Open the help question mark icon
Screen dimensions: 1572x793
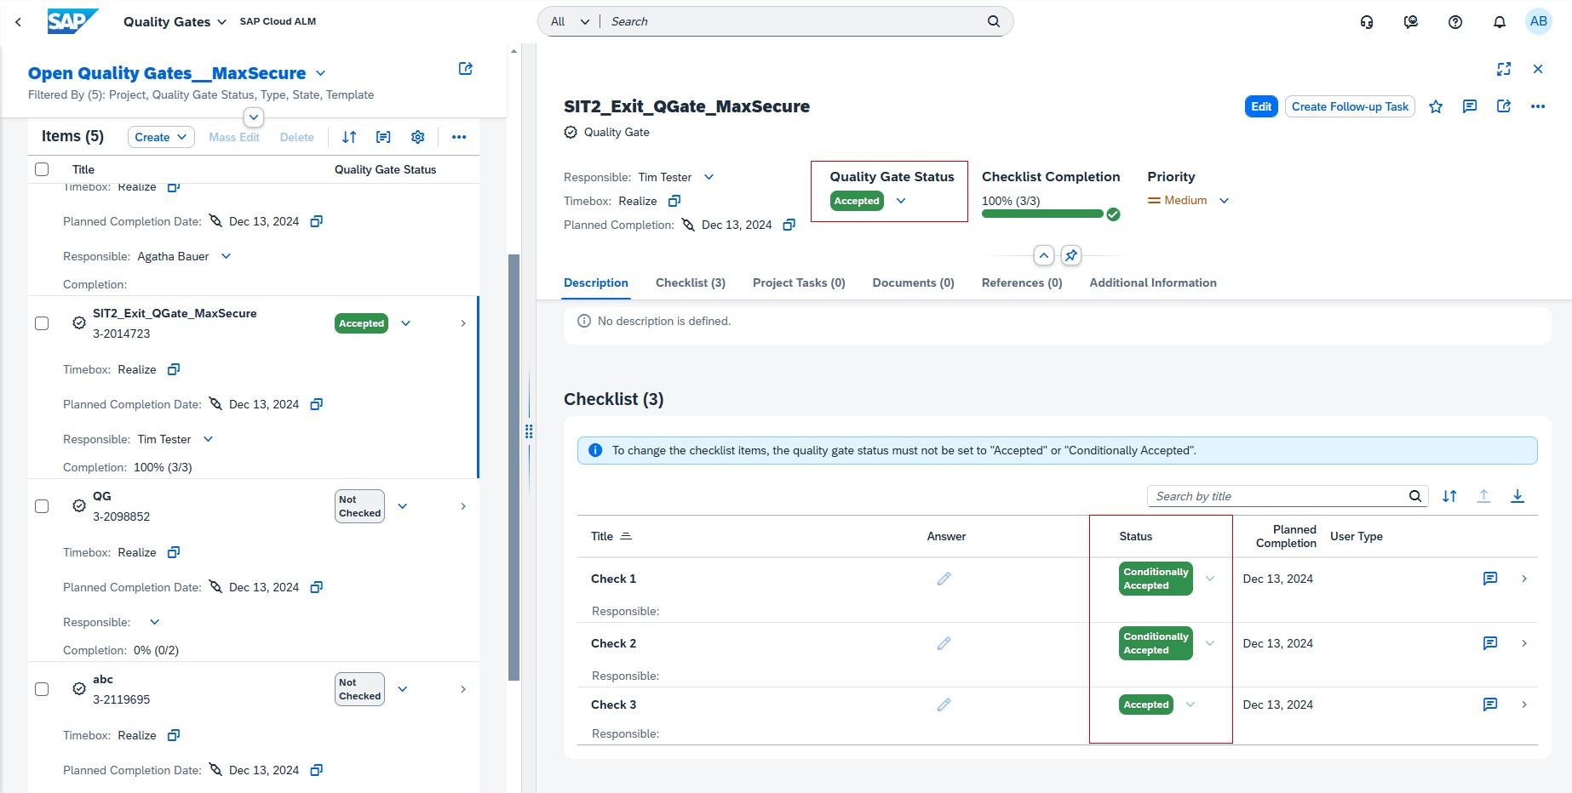[x=1454, y=22]
